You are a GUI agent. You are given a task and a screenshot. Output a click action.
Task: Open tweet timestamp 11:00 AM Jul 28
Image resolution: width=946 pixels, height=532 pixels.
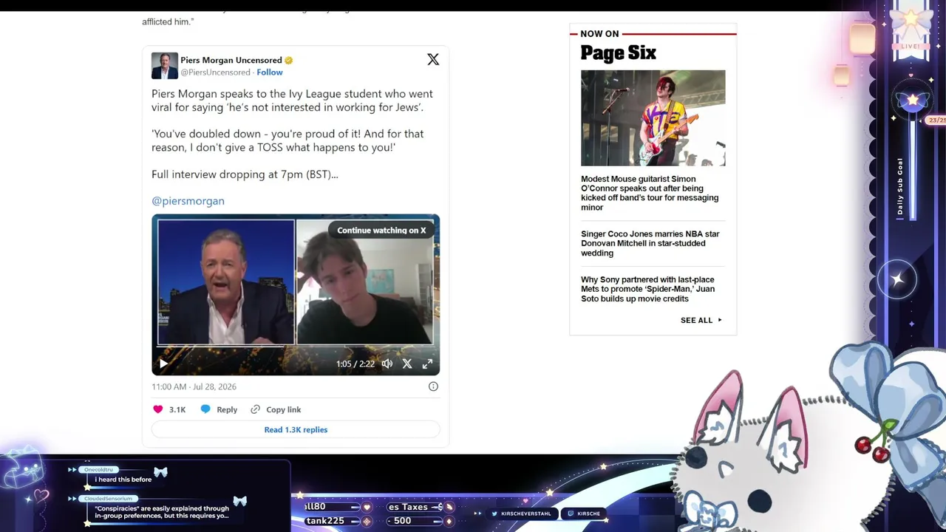pyautogui.click(x=194, y=386)
